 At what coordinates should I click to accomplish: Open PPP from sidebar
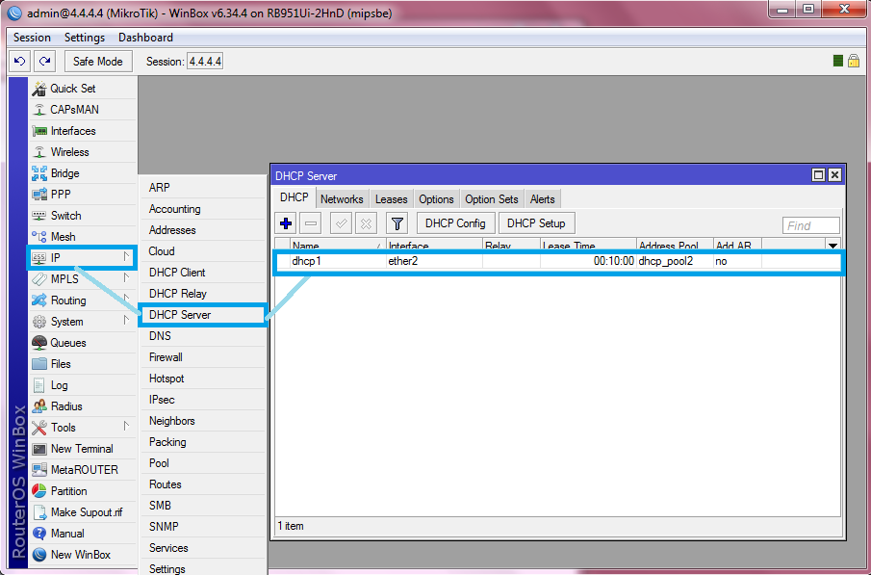82,195
